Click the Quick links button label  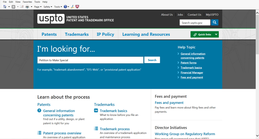coord(205,35)
